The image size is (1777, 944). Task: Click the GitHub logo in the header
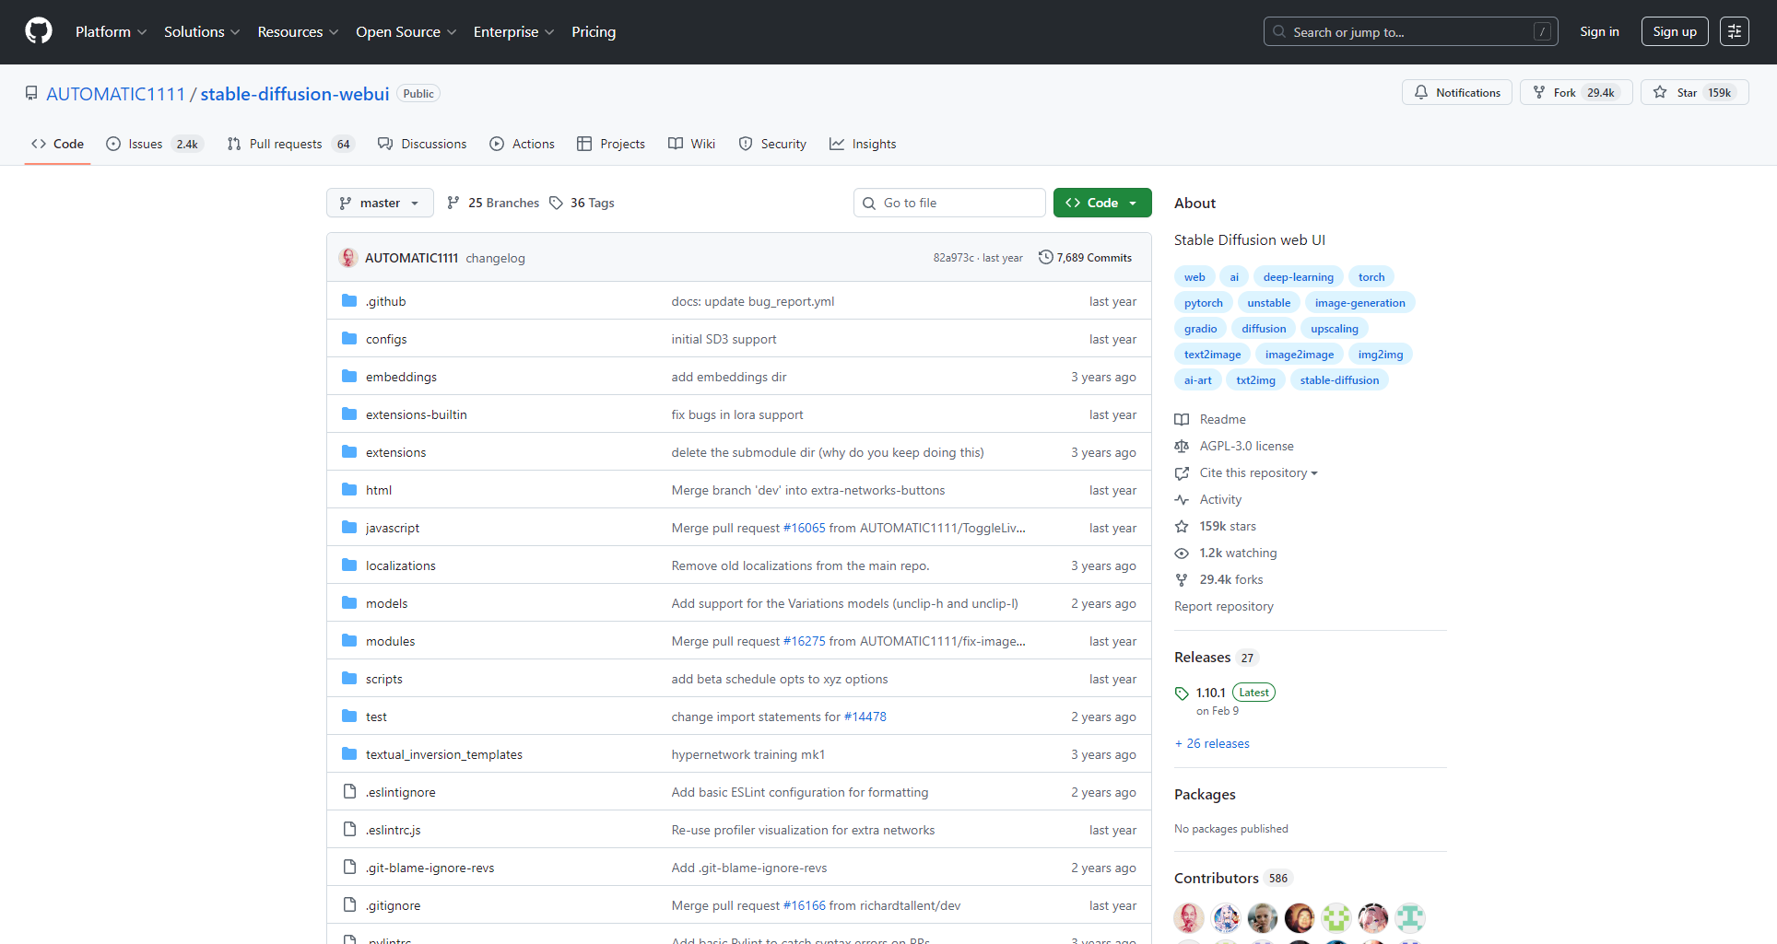[x=39, y=31]
